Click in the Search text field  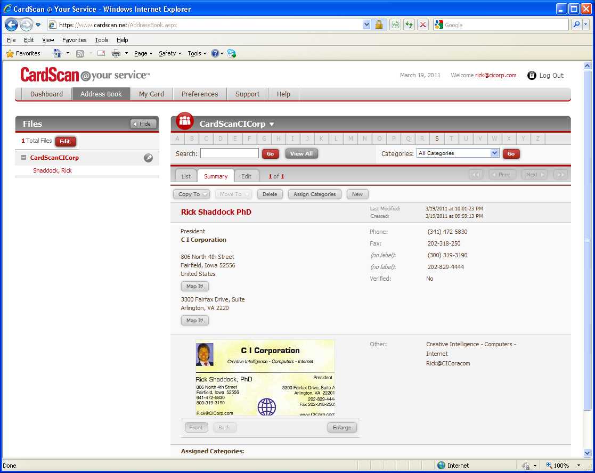coord(230,153)
